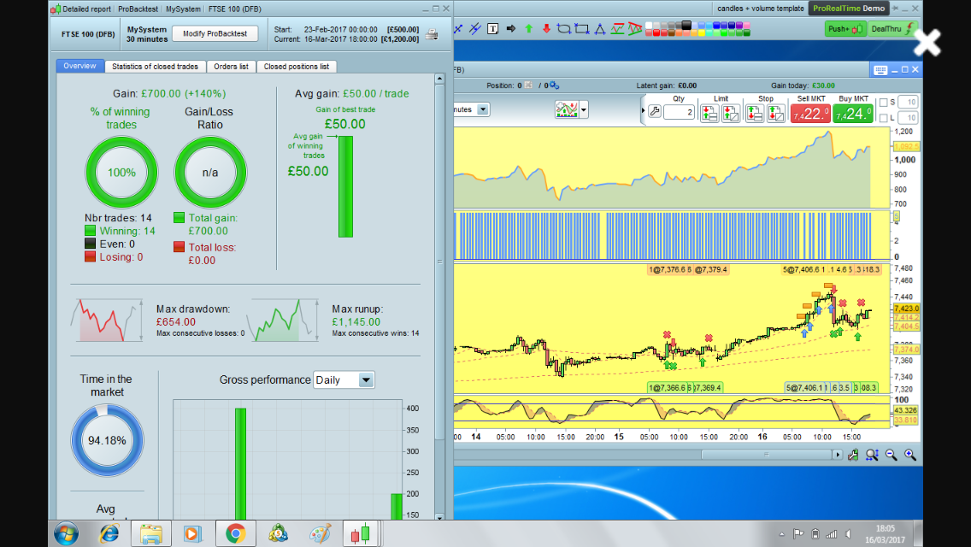Open Google Chrome from the taskbar
The image size is (971, 547).
click(x=235, y=533)
